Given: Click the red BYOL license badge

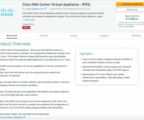Looking at the screenshot, I should [x=27, y=28].
